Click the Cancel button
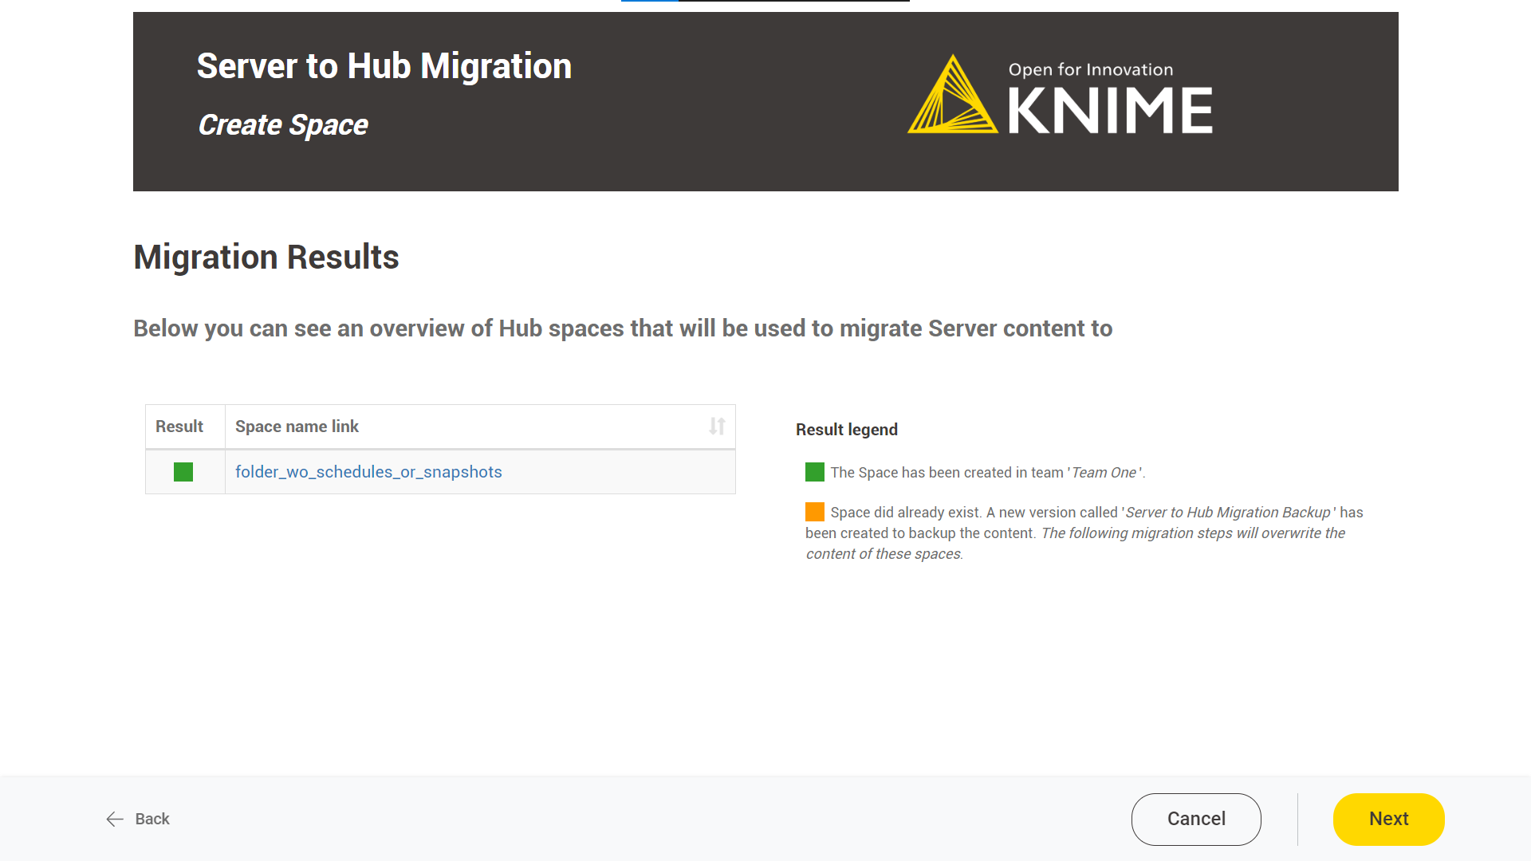This screenshot has height=861, width=1531. [x=1196, y=819]
